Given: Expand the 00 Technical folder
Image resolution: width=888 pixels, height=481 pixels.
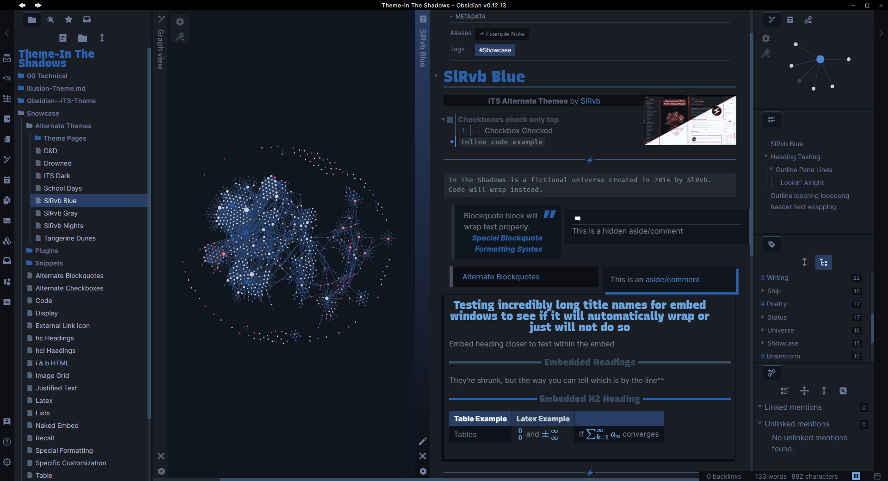Looking at the screenshot, I should point(43,76).
